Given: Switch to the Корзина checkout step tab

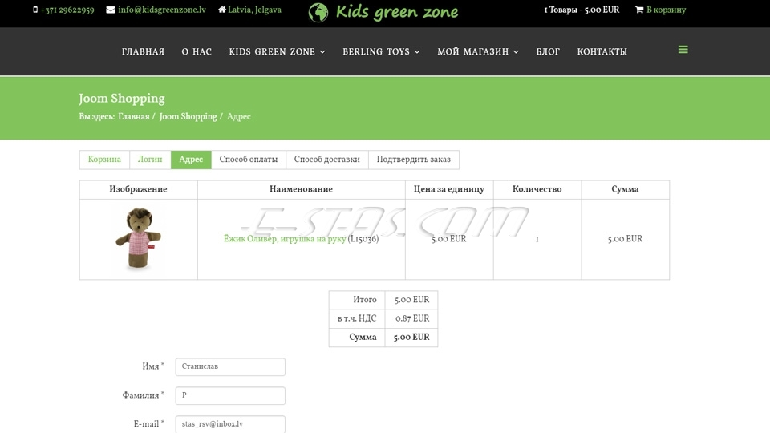Looking at the screenshot, I should pos(104,160).
